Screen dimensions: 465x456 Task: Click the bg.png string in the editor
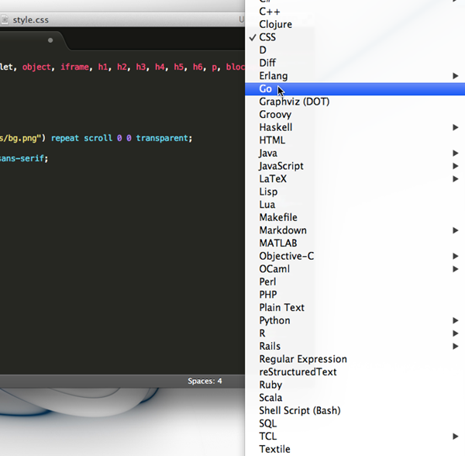tap(22, 138)
